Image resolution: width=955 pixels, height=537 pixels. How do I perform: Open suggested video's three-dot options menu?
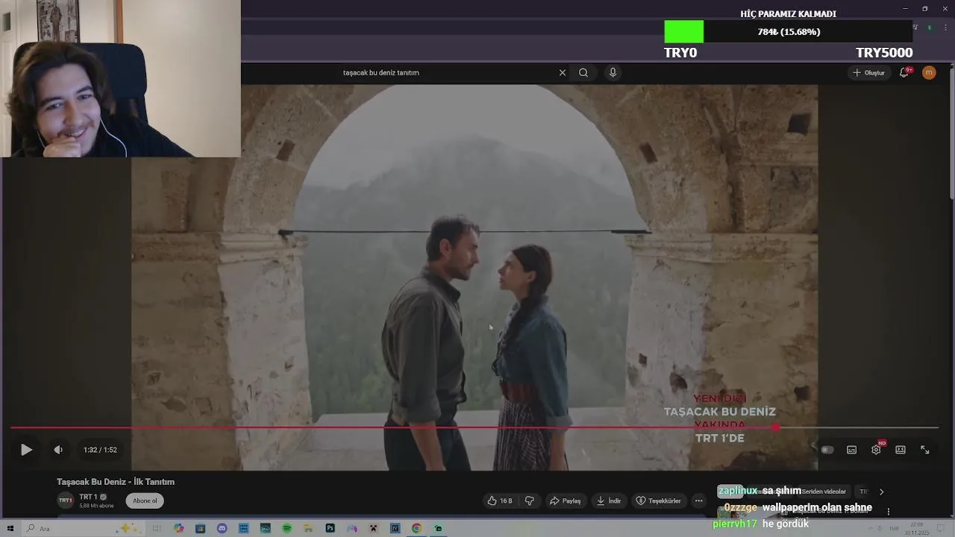(x=888, y=511)
